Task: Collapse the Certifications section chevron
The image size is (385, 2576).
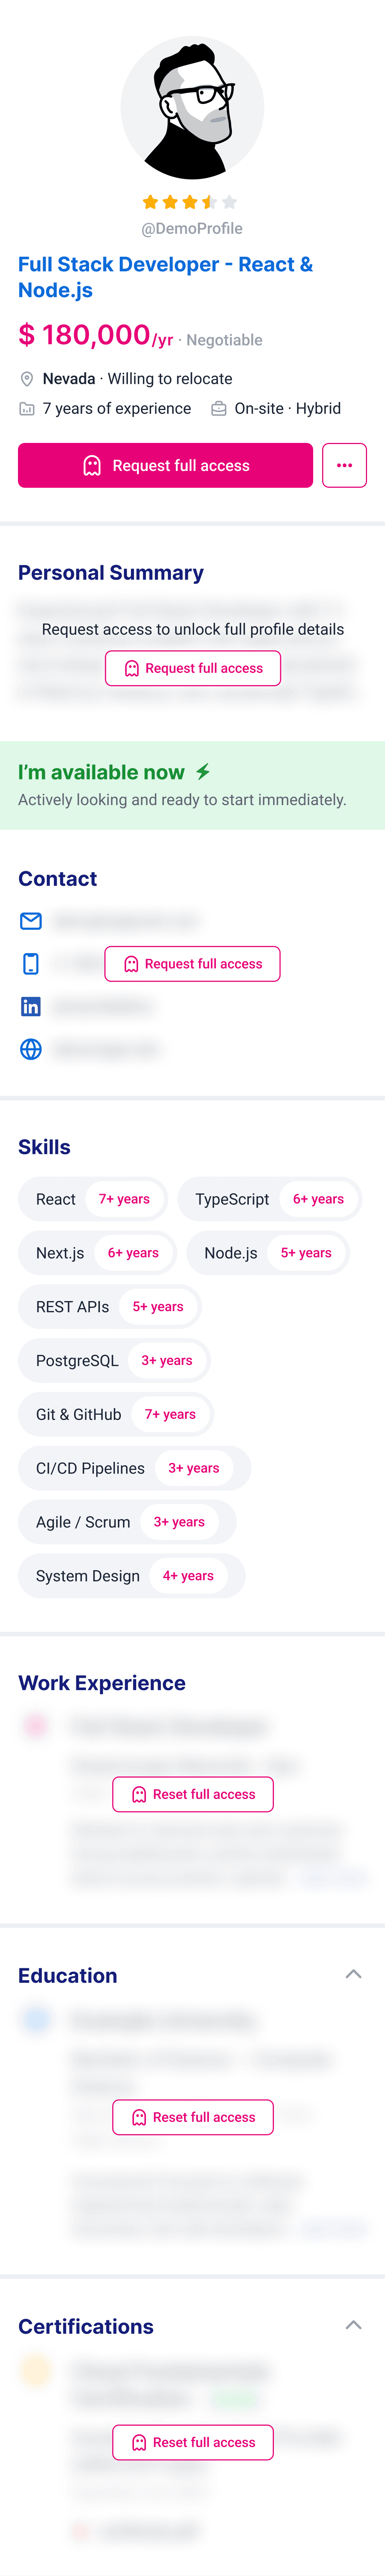Action: tap(353, 2325)
